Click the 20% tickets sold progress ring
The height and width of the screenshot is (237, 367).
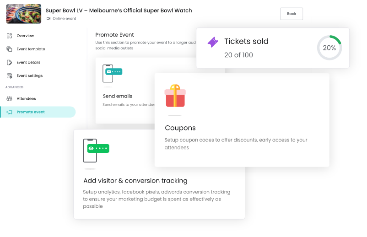pos(329,48)
